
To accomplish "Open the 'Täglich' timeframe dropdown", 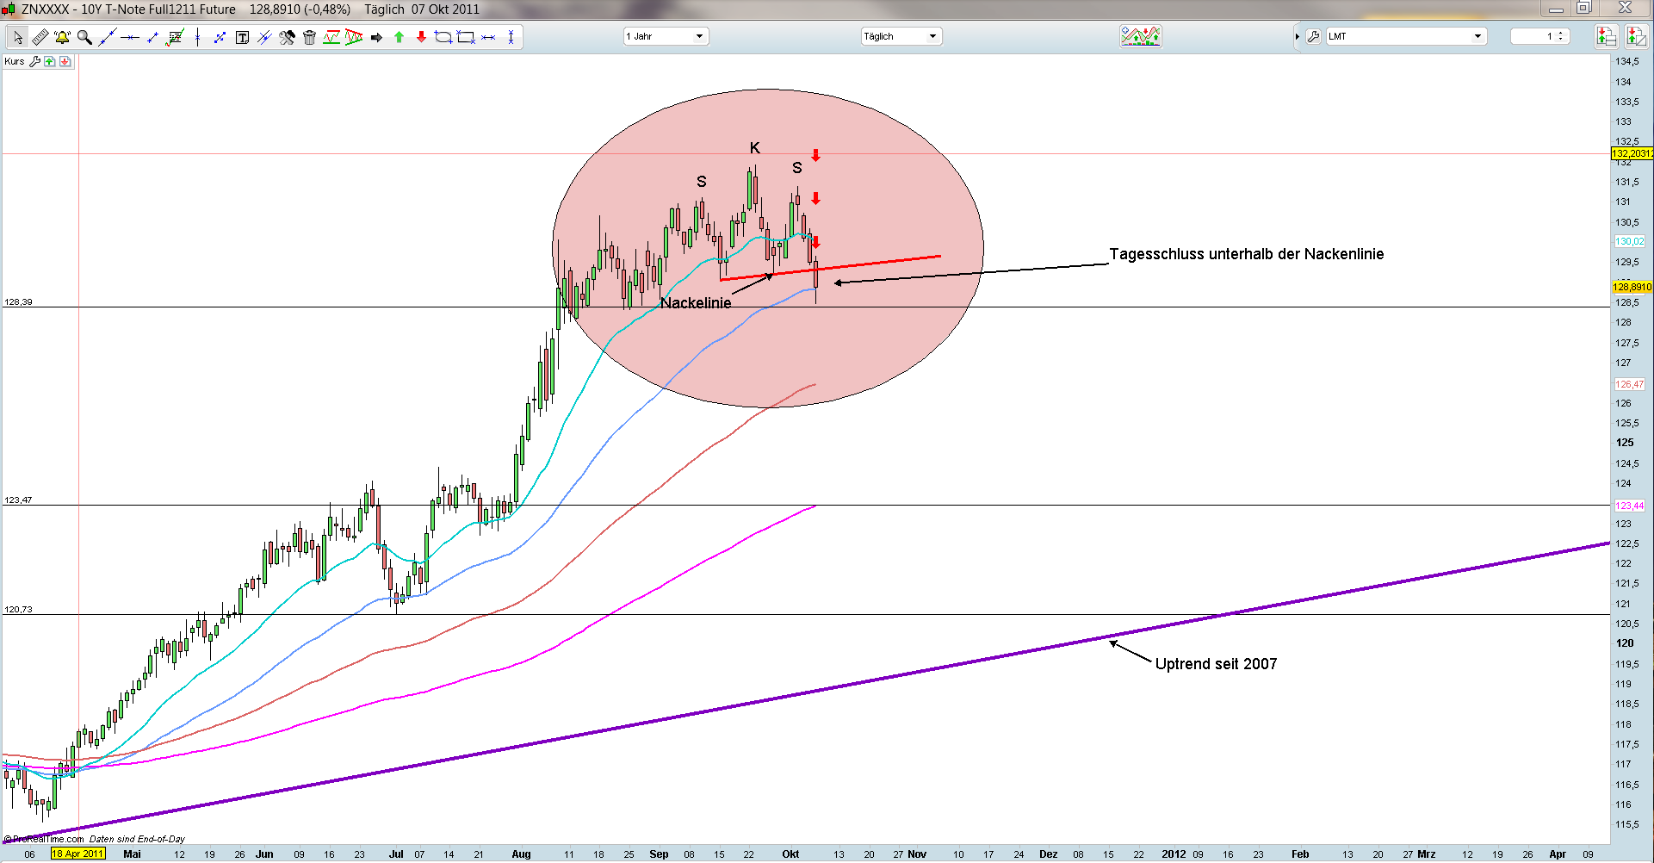I will 932,36.
